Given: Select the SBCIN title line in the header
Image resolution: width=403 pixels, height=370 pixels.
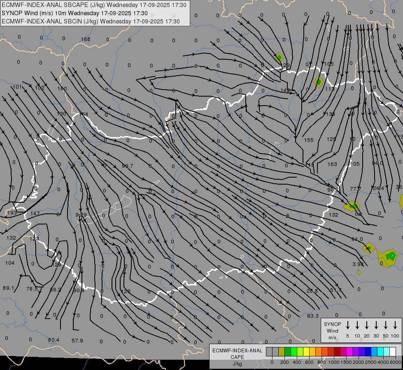Looking at the screenshot, I should (91, 21).
